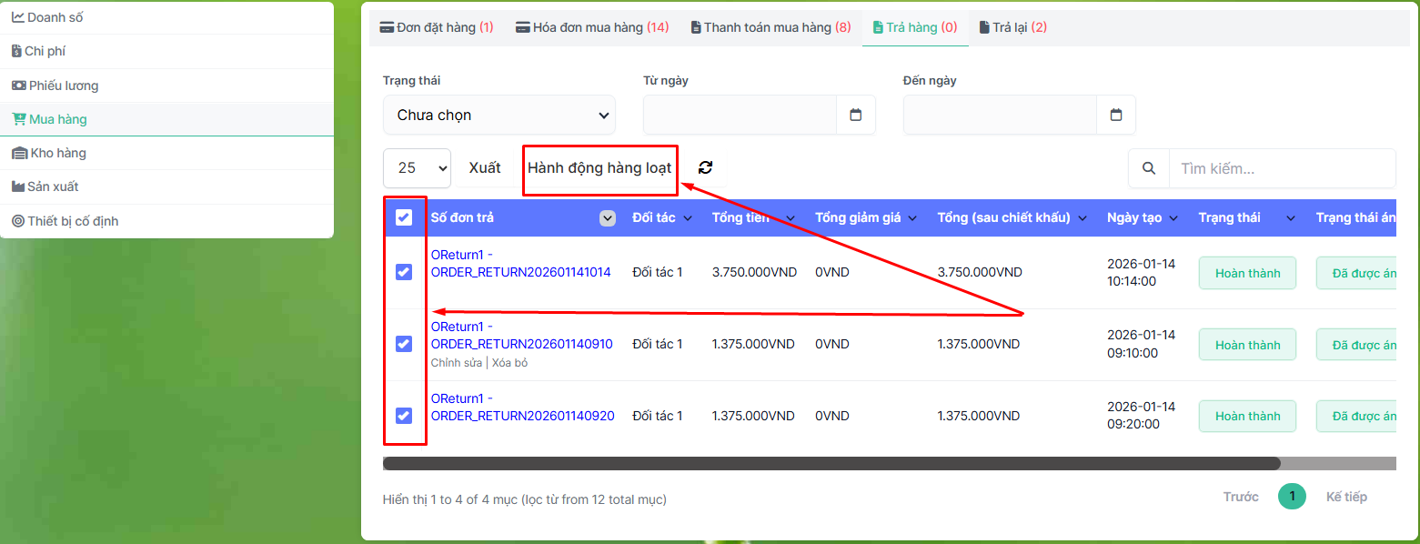Click the search magnifier icon
This screenshot has width=1420, height=544.
(x=1149, y=168)
